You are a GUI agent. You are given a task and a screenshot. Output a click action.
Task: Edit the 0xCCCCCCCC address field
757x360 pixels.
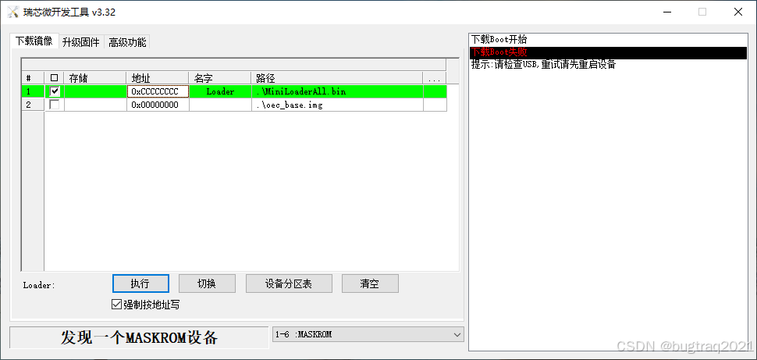click(158, 91)
